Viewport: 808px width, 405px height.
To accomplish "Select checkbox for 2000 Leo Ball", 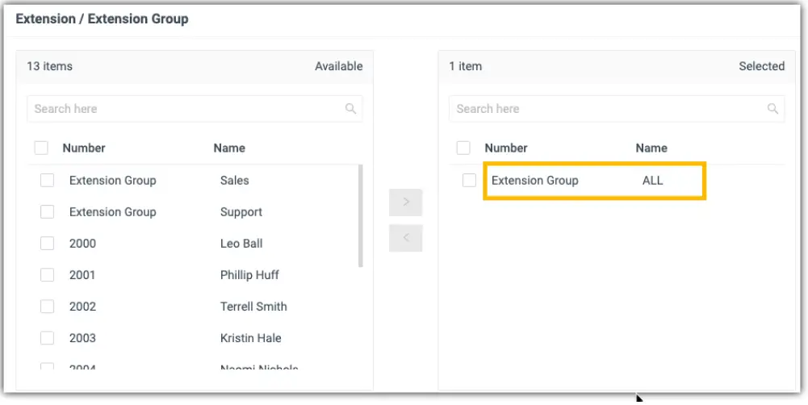I will pos(47,243).
